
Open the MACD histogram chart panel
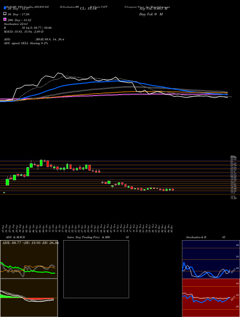tap(29, 298)
